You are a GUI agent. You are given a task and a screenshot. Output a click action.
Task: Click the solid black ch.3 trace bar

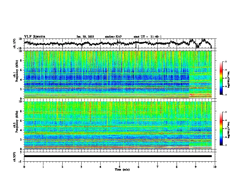click(x=118, y=156)
